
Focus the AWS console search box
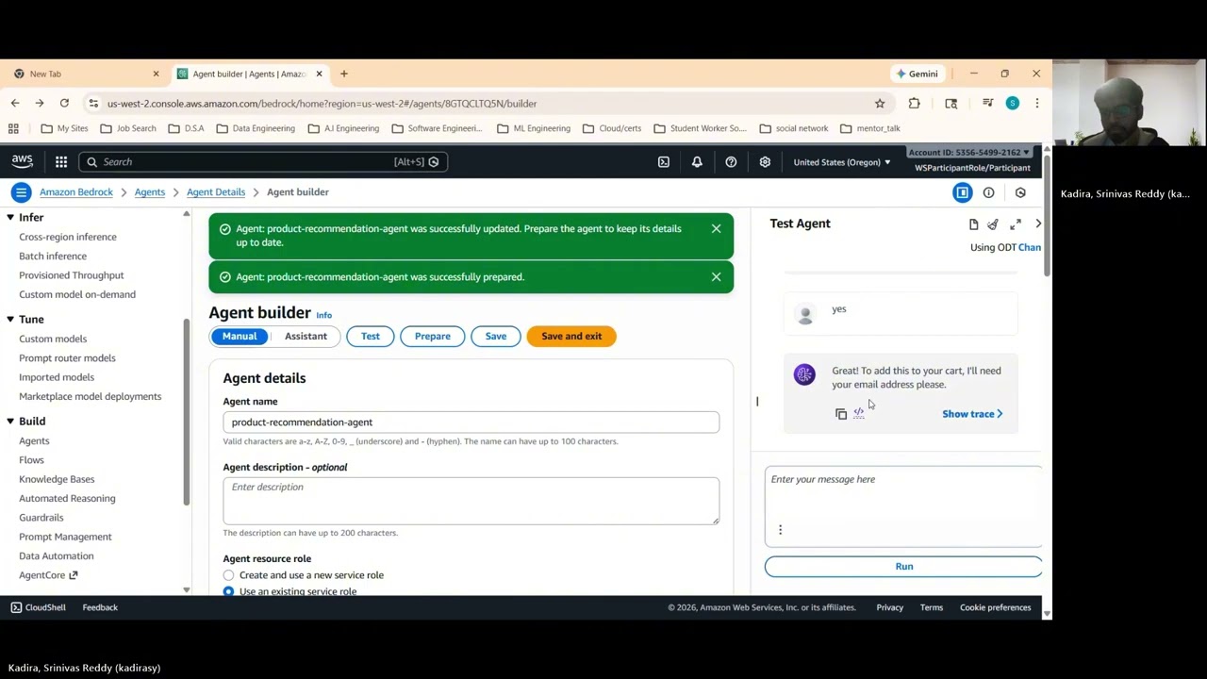(x=263, y=162)
